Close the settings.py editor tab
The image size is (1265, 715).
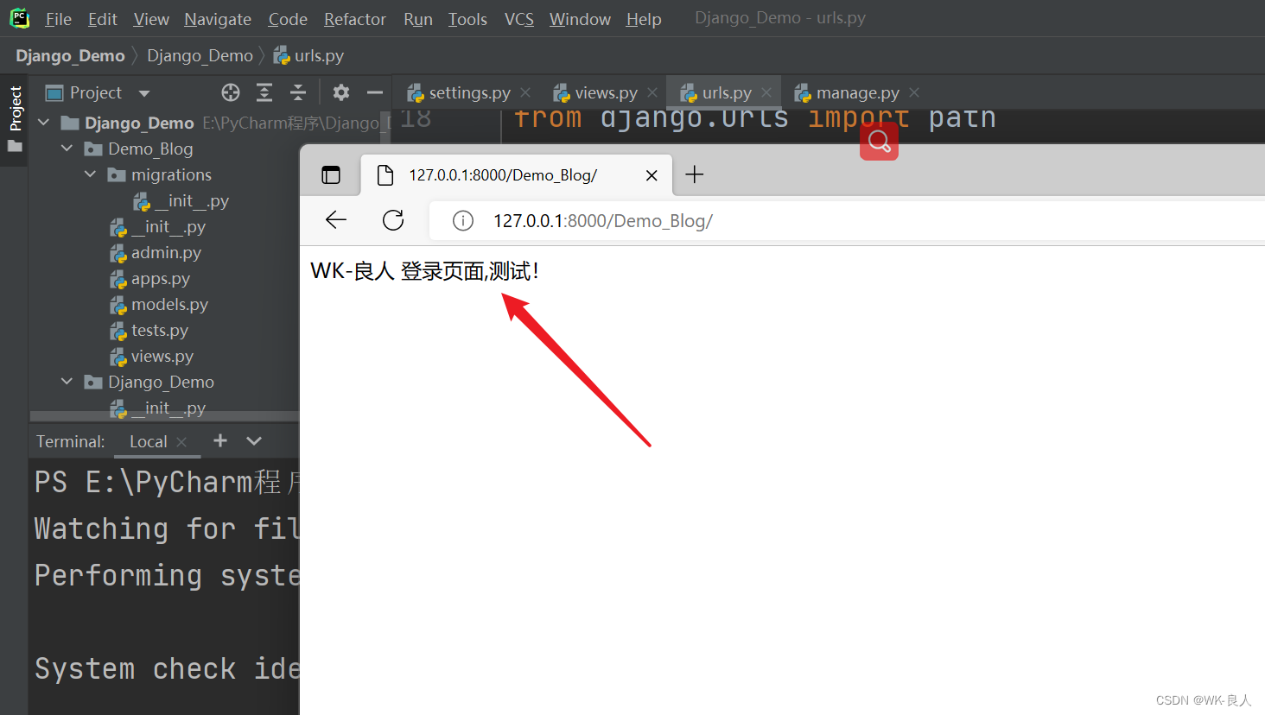coord(525,92)
